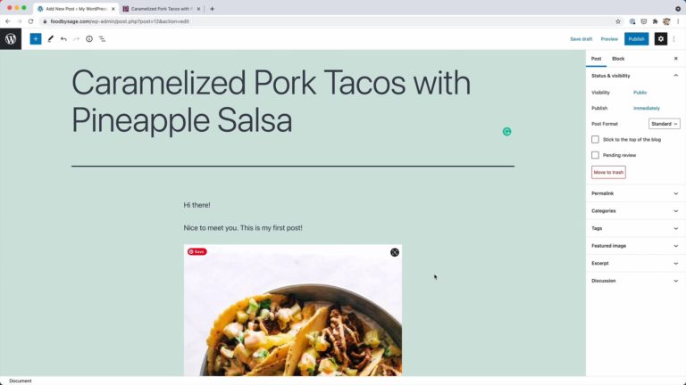Reload the browser page
This screenshot has width=686, height=385.
[30, 21]
